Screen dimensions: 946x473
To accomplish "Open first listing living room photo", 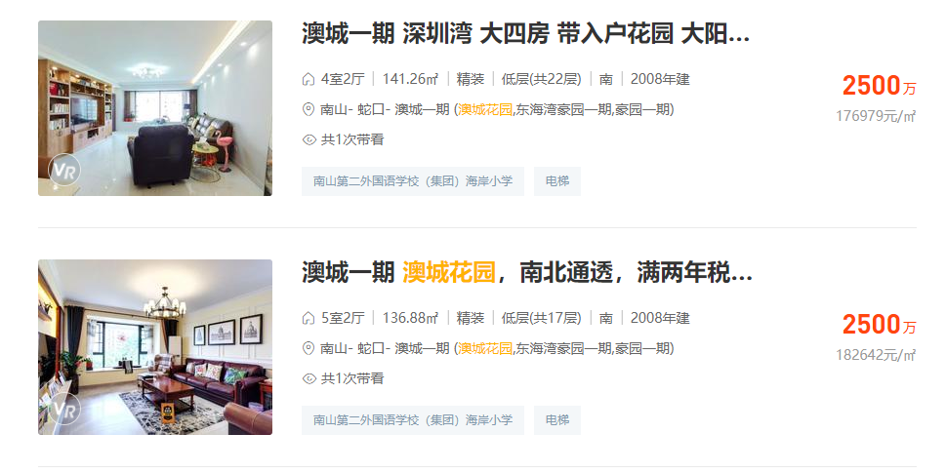I will click(x=155, y=108).
